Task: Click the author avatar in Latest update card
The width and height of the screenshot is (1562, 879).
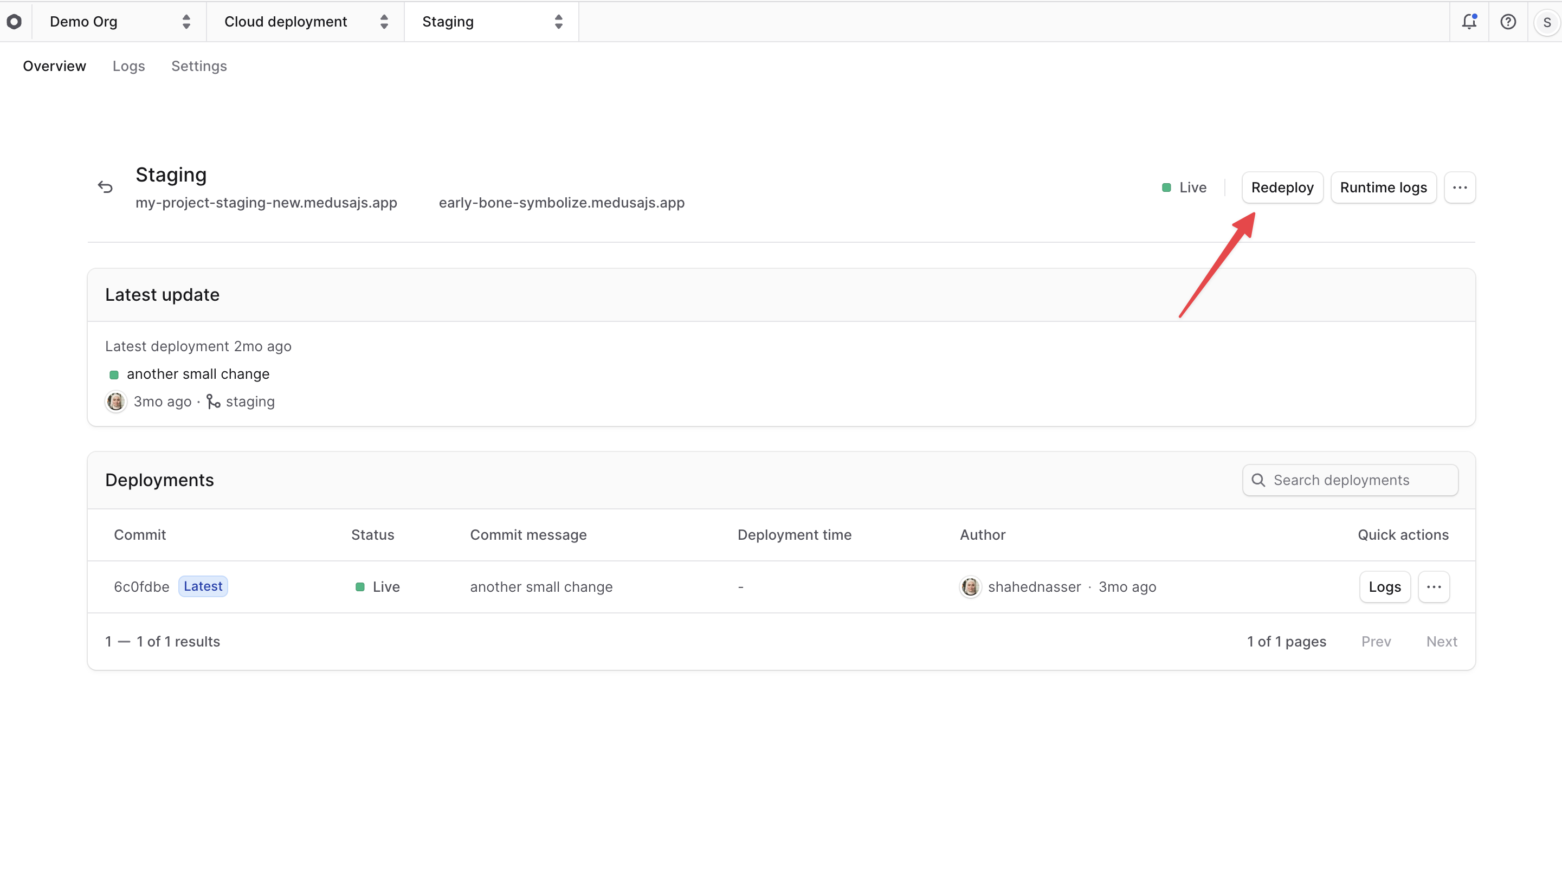Action: pyautogui.click(x=115, y=402)
